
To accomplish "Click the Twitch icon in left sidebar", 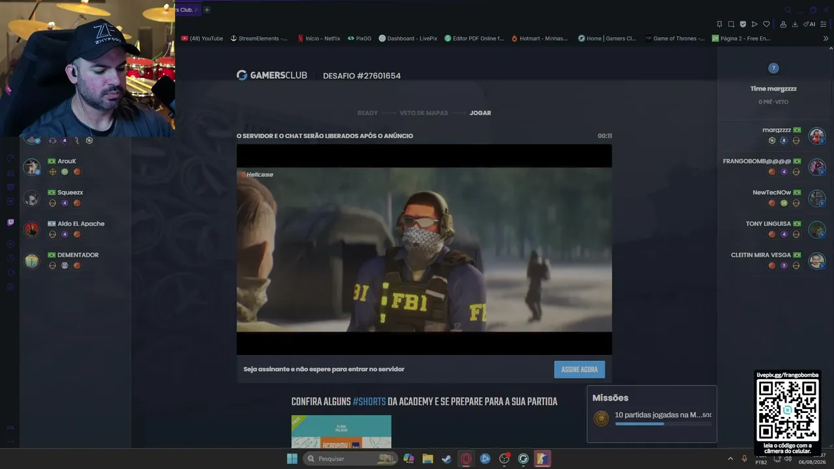I will pos(10,223).
